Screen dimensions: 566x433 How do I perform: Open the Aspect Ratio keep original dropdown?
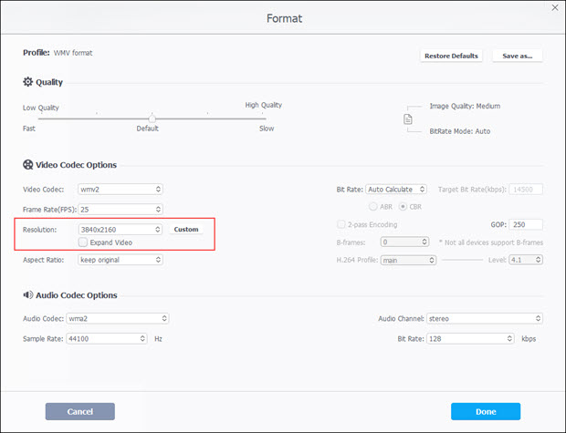click(x=121, y=260)
